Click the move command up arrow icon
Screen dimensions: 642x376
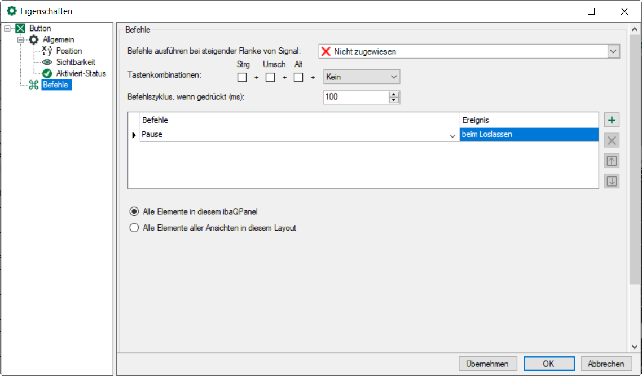click(x=612, y=161)
